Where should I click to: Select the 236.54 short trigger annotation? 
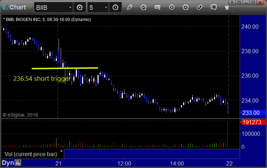coord(42,79)
